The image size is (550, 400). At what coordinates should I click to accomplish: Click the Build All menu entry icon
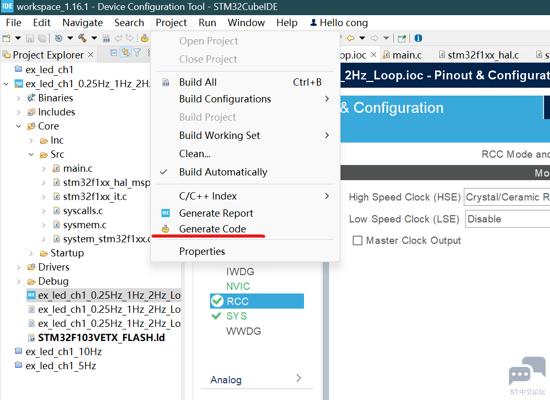point(166,83)
